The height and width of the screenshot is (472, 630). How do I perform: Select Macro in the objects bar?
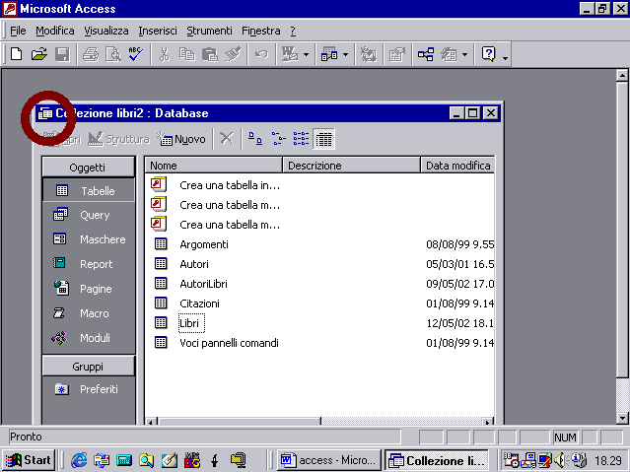89,313
